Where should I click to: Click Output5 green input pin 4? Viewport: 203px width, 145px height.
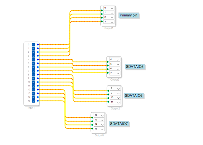pyautogui.click(x=108, y=62)
